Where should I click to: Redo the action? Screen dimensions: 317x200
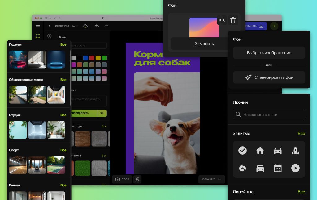[106, 26]
